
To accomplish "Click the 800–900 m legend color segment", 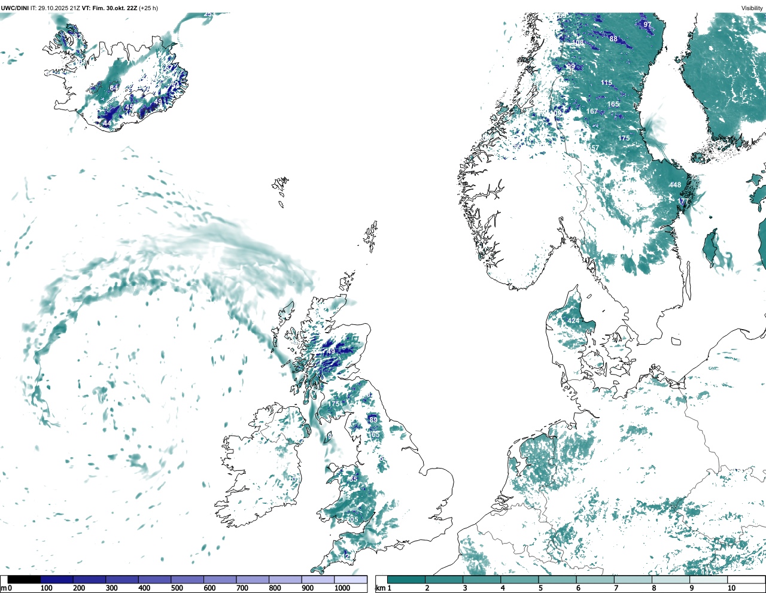I will tap(285, 579).
